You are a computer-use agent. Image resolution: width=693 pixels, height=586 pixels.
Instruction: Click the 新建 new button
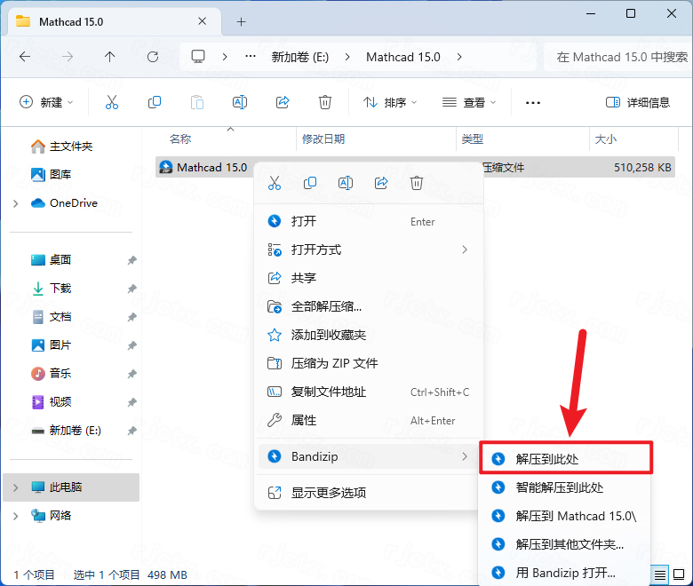47,102
